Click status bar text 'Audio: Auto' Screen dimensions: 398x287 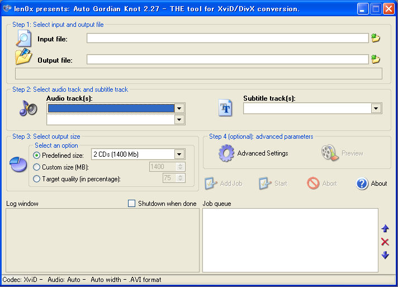64,280
